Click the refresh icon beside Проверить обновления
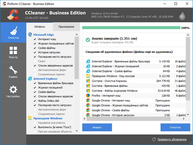193x145 pixels. (154, 139)
